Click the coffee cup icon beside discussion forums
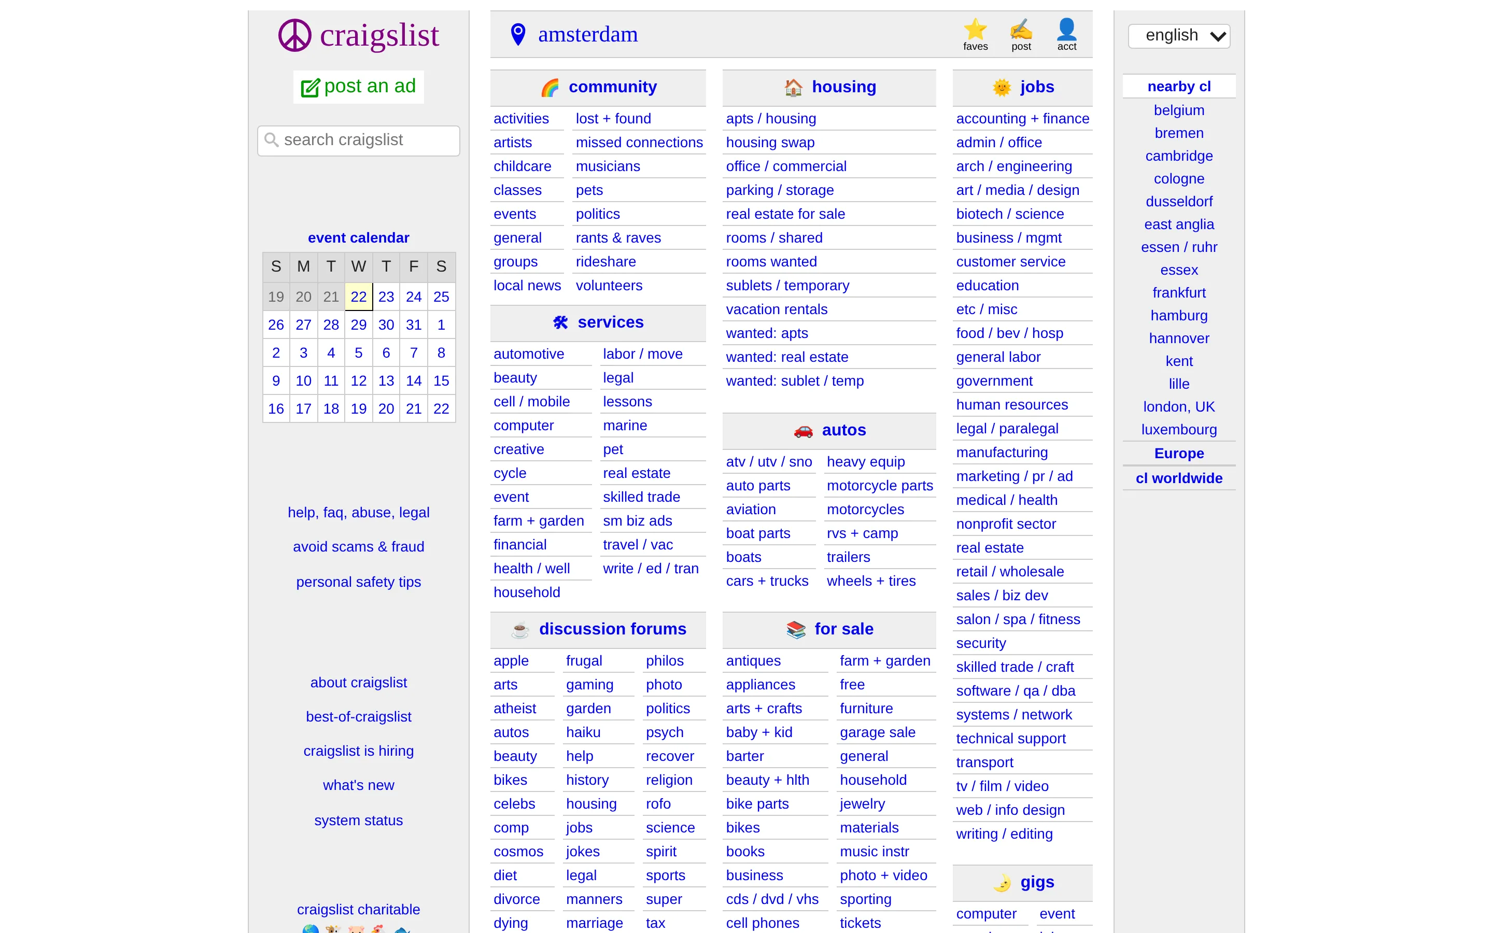This screenshot has width=1493, height=933. [x=520, y=629]
